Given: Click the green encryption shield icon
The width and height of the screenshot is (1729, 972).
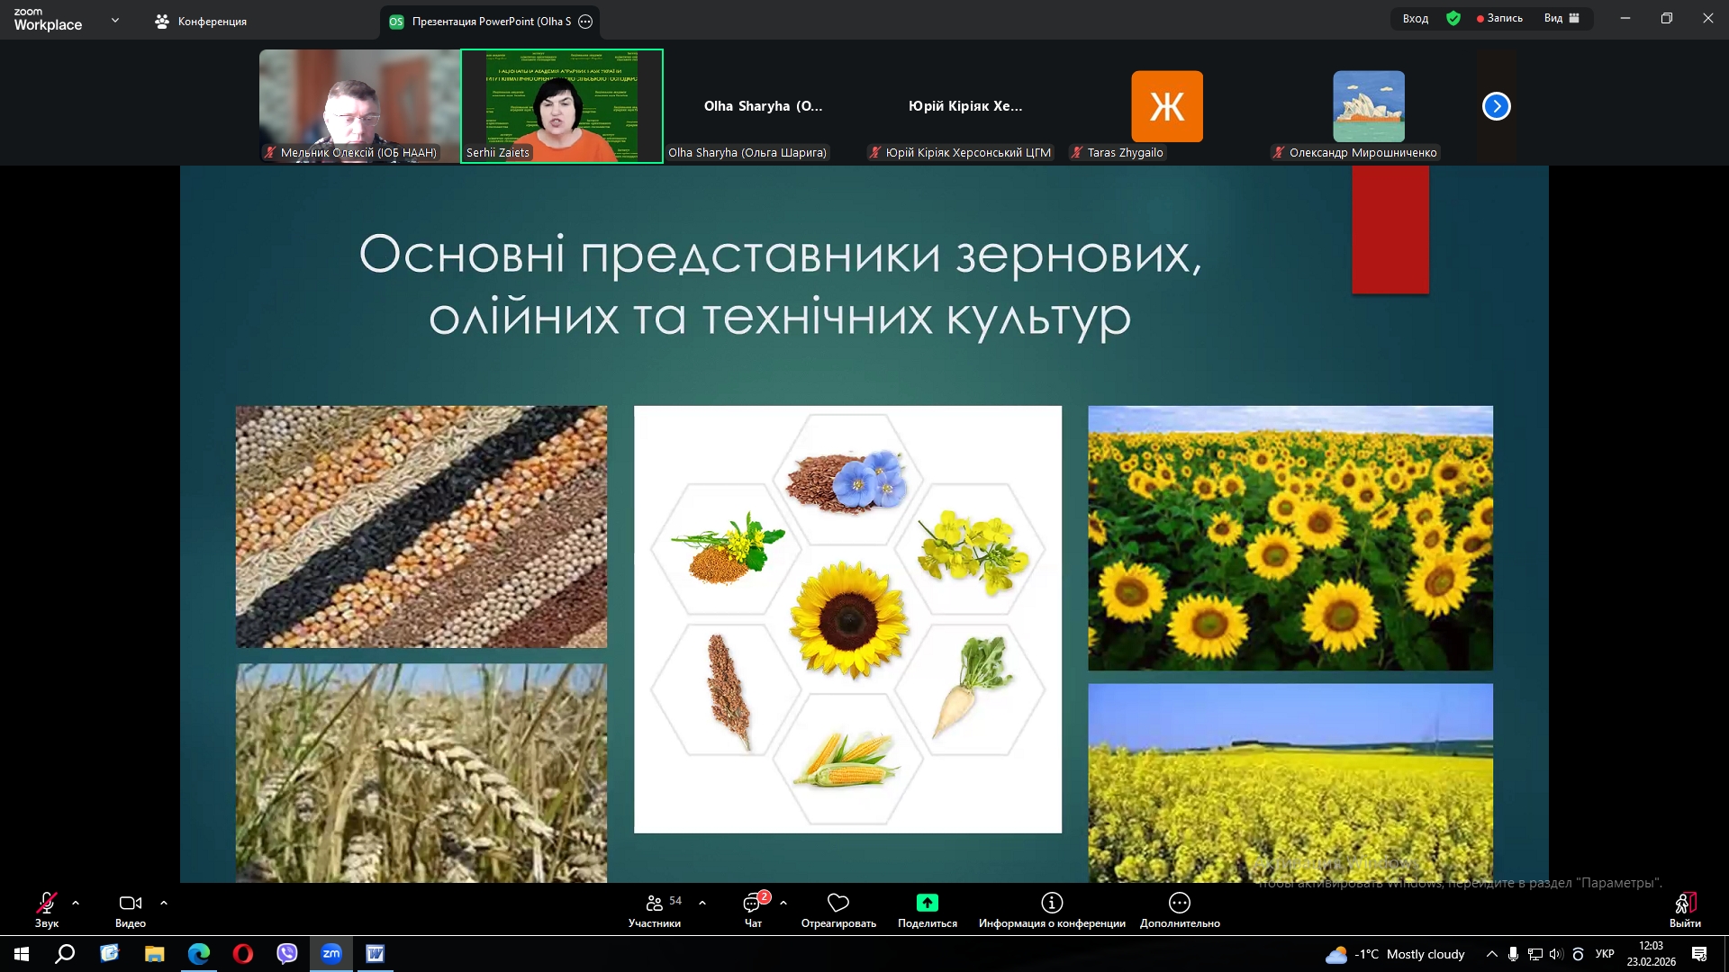Looking at the screenshot, I should pyautogui.click(x=1453, y=18).
